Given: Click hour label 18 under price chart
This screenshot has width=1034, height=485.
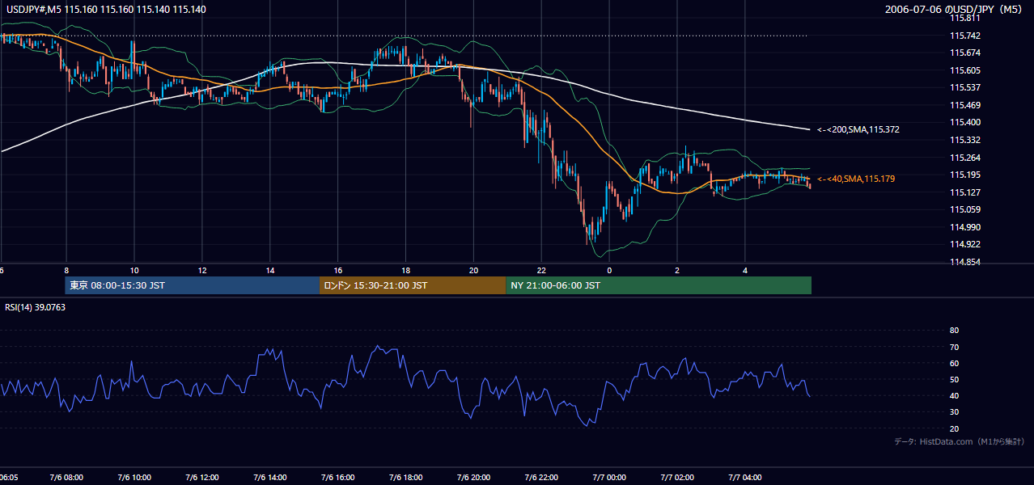Looking at the screenshot, I should coord(406,271).
